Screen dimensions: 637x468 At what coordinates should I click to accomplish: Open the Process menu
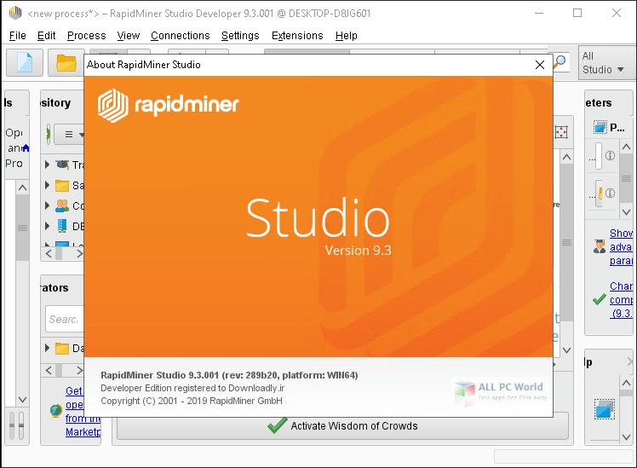click(87, 36)
